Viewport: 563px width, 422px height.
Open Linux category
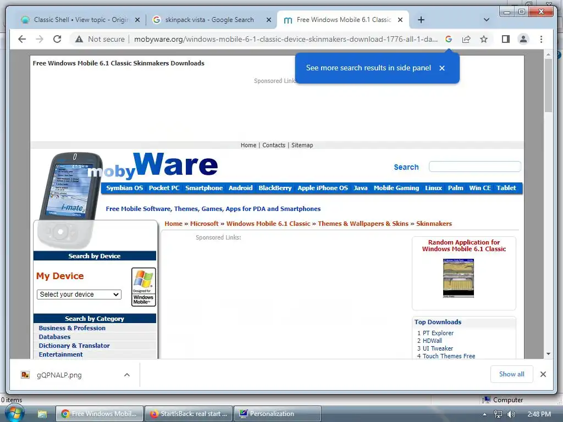(433, 188)
